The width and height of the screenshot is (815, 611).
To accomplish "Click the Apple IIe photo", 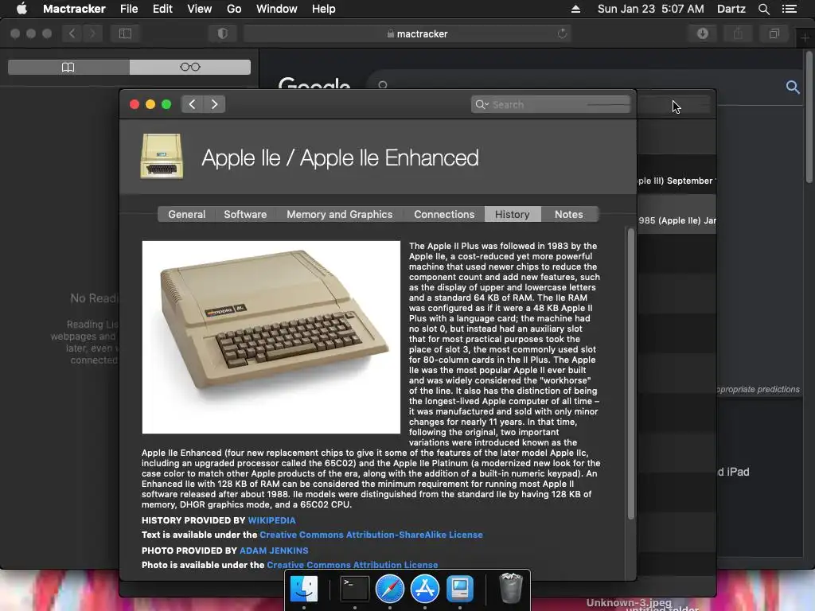I will pyautogui.click(x=271, y=337).
